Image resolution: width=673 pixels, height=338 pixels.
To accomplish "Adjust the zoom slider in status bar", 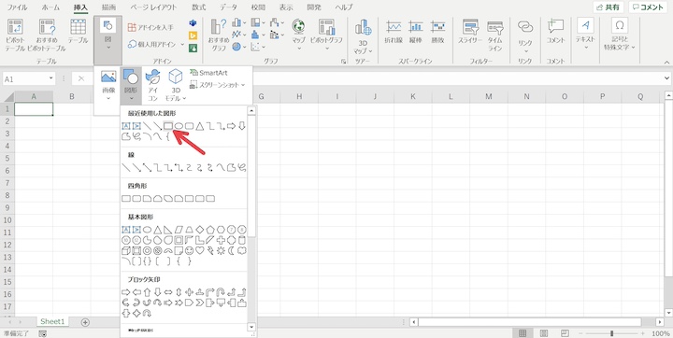I will [611, 333].
